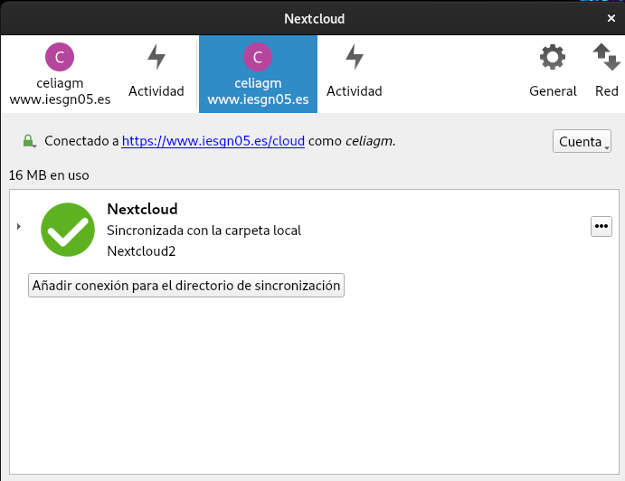
Task: Select the bold Nextcloud folder name
Action: coord(142,209)
